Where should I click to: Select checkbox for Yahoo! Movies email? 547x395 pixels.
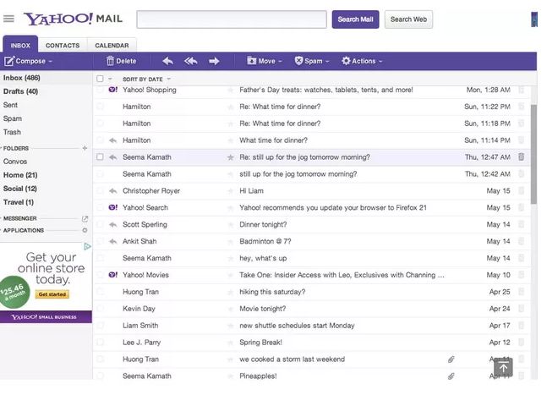[100, 275]
